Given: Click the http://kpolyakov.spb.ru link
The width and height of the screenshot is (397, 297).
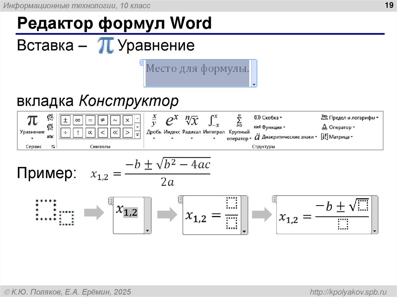Looking at the screenshot, I should [348, 292].
